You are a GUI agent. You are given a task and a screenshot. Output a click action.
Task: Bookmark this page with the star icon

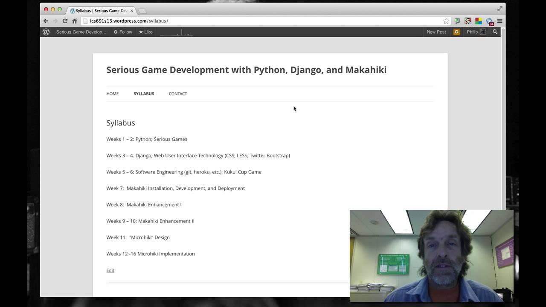pyautogui.click(x=446, y=21)
